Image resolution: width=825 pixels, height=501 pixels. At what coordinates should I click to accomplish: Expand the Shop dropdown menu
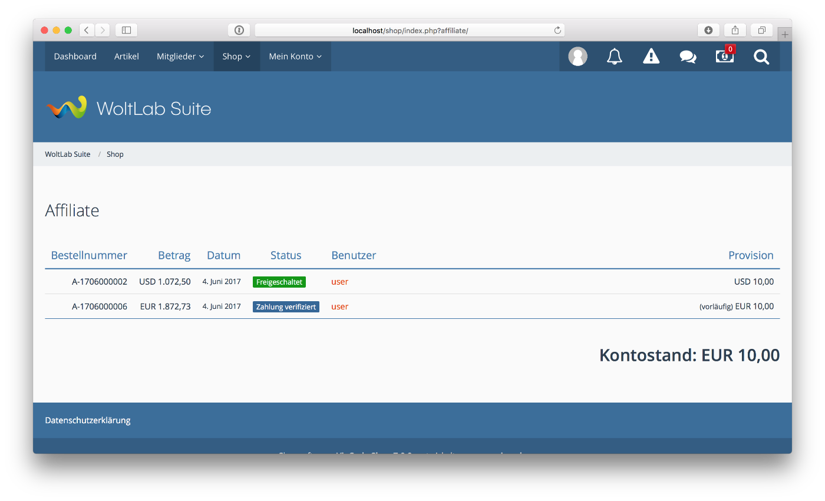[236, 57]
